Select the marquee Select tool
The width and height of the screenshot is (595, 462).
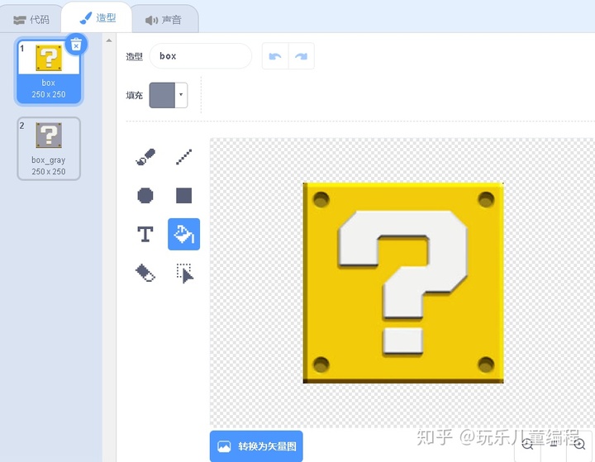click(184, 273)
